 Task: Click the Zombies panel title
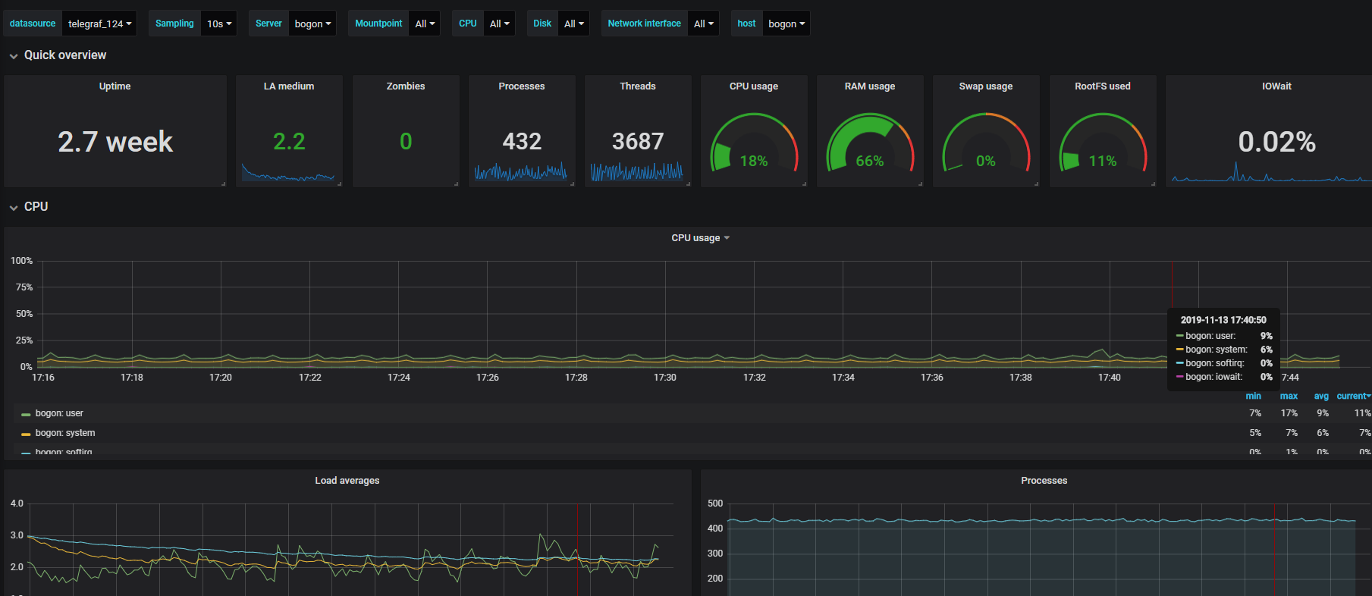pyautogui.click(x=406, y=86)
